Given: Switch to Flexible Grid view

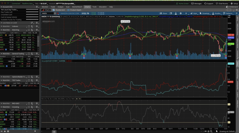Looking at the screenshot, I should click(58, 10).
